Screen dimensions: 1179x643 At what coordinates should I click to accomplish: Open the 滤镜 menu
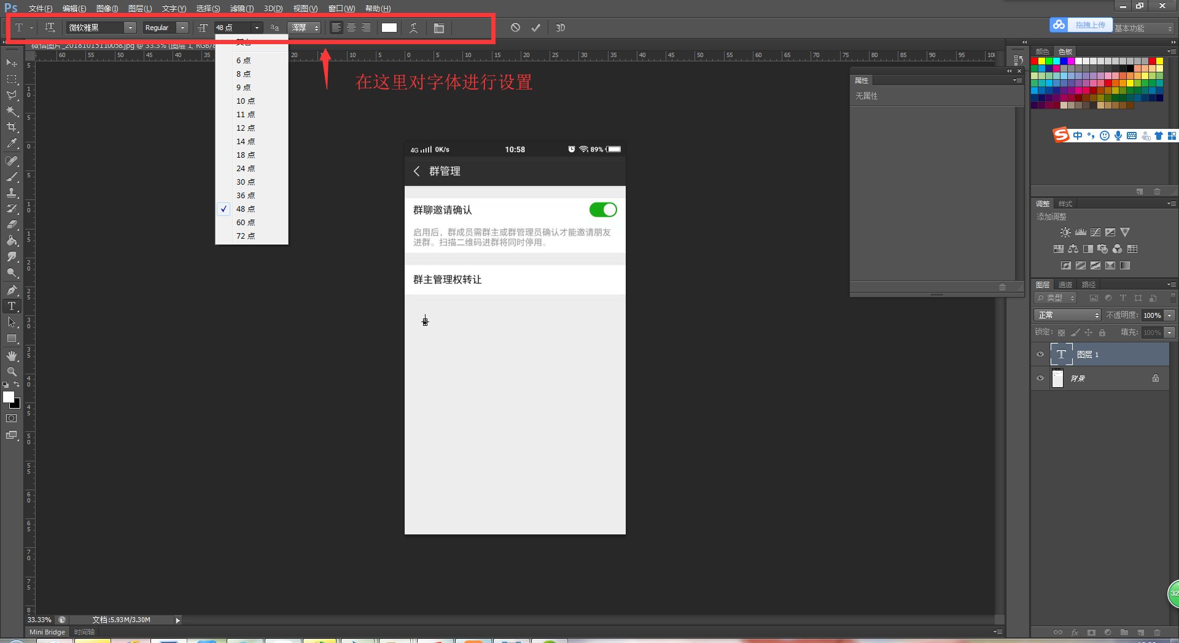coord(241,8)
